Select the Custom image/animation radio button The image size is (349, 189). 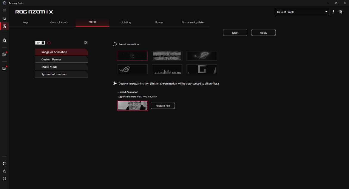tap(115, 83)
